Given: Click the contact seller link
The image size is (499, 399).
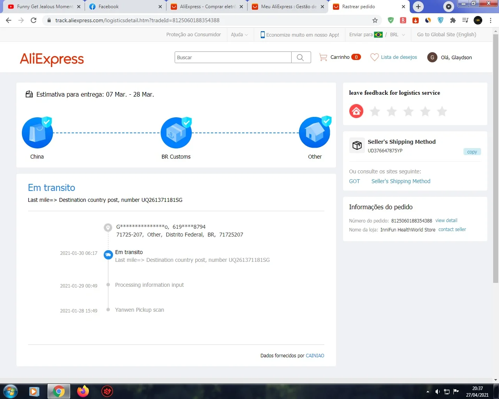Looking at the screenshot, I should pyautogui.click(x=452, y=230).
